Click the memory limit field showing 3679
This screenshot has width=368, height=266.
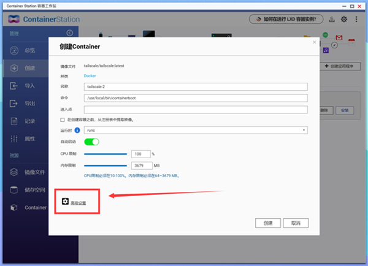142,165
